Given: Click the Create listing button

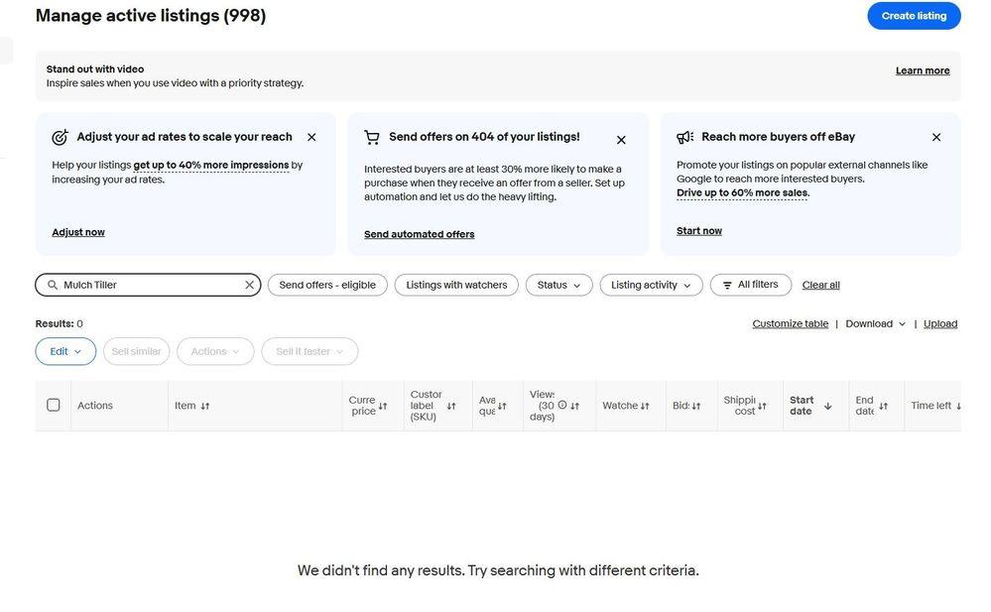Looking at the screenshot, I should (x=914, y=16).
